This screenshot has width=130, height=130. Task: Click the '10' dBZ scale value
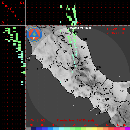pos(64,125)
